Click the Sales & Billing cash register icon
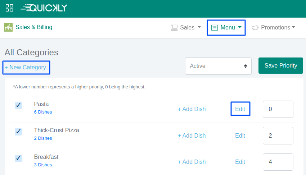Image resolution: width=306 pixels, height=175 pixels. pos(8,27)
